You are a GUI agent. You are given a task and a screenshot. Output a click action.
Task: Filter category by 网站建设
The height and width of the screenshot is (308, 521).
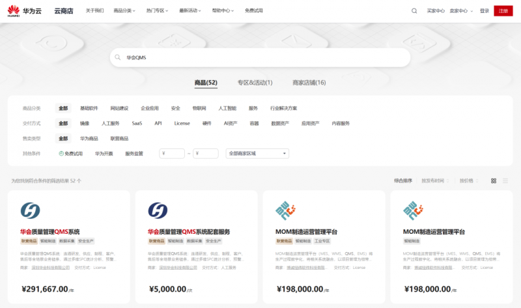(x=119, y=108)
